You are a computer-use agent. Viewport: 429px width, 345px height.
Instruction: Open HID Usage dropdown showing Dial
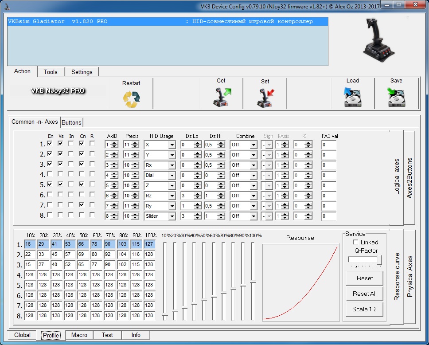click(x=172, y=175)
